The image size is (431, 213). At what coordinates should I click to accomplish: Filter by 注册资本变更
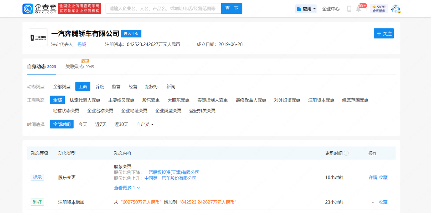pos(321,100)
